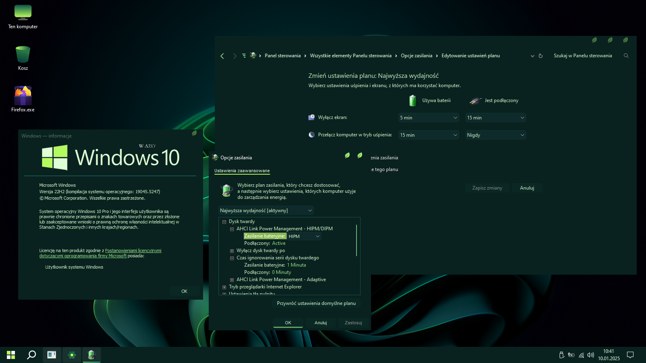The height and width of the screenshot is (363, 646).
Task: Select the Ten komputer desktop icon
Action: click(x=23, y=17)
